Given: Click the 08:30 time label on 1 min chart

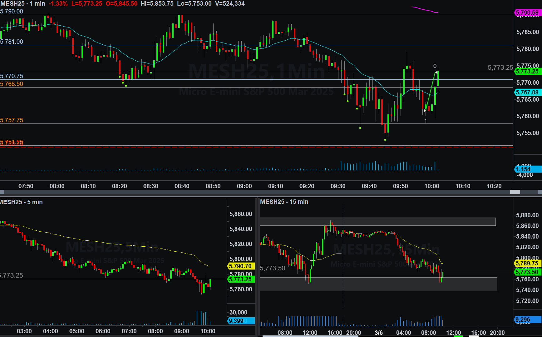Looking at the screenshot, I should tap(150, 186).
